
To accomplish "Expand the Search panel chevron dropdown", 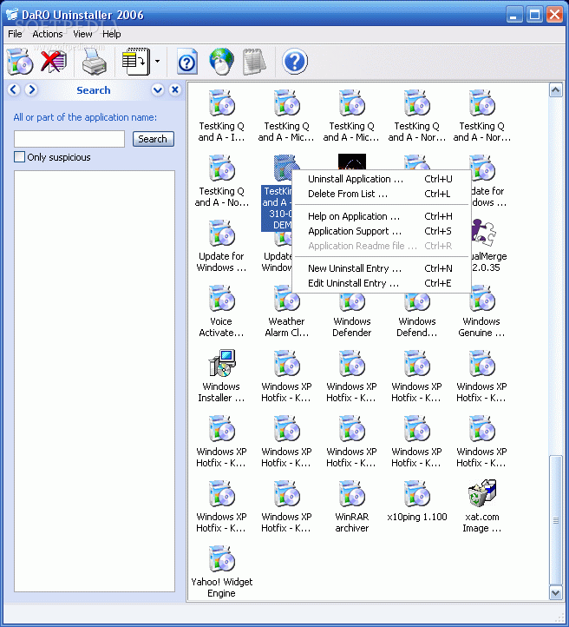I will click(x=158, y=90).
